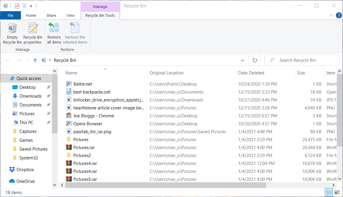Click navigation pane scroll down arrow
The height and width of the screenshot is (197, 343).
coord(55,185)
